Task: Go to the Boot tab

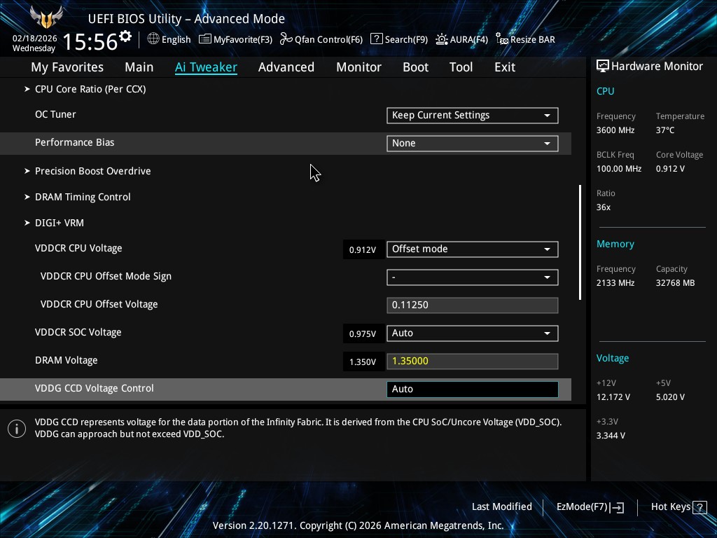Action: point(416,67)
